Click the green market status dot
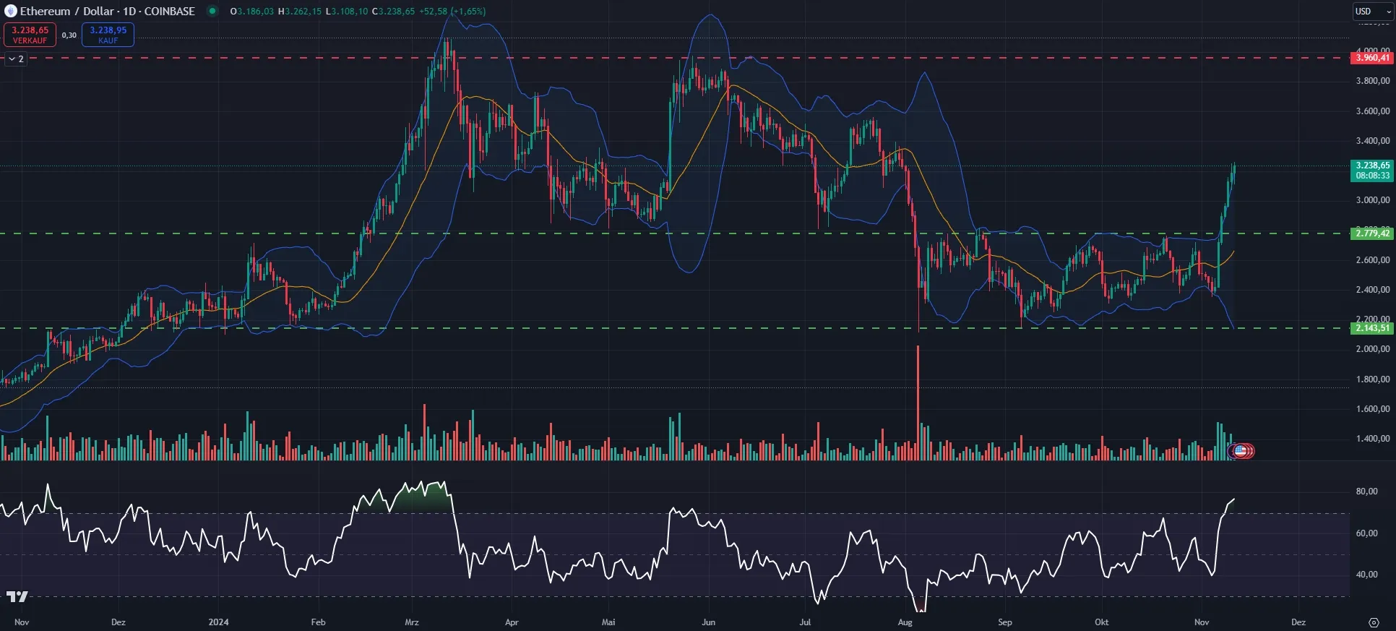 212,11
